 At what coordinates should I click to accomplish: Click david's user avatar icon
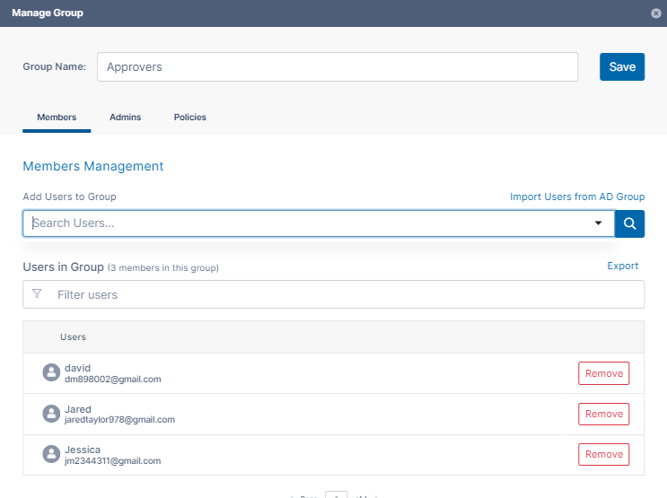51,373
